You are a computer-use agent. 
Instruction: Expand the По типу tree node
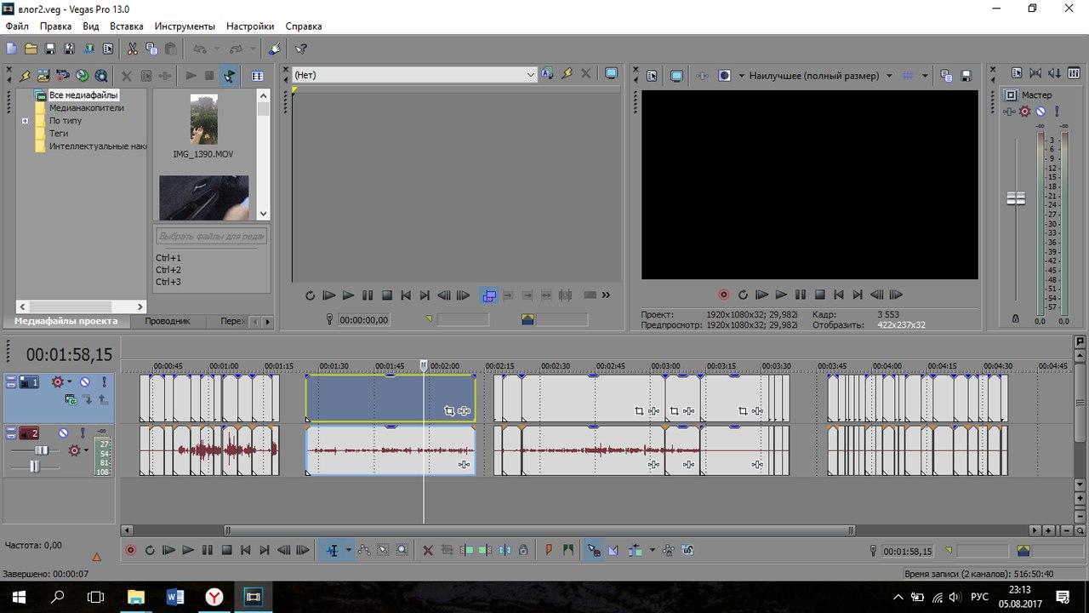coord(26,121)
